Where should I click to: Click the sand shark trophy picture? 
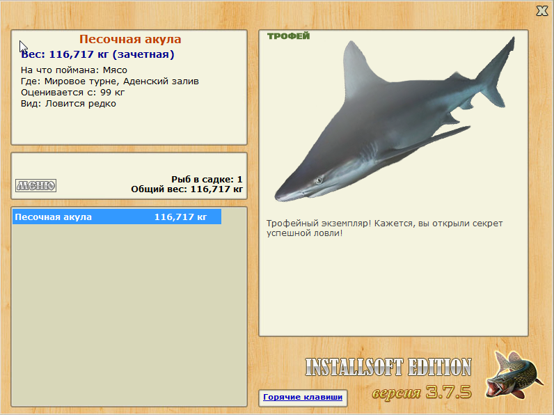click(395, 120)
